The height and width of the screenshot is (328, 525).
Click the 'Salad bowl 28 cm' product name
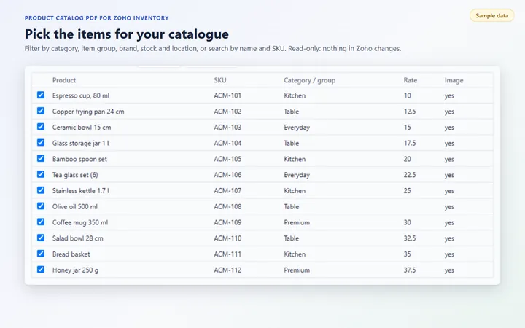(78, 238)
